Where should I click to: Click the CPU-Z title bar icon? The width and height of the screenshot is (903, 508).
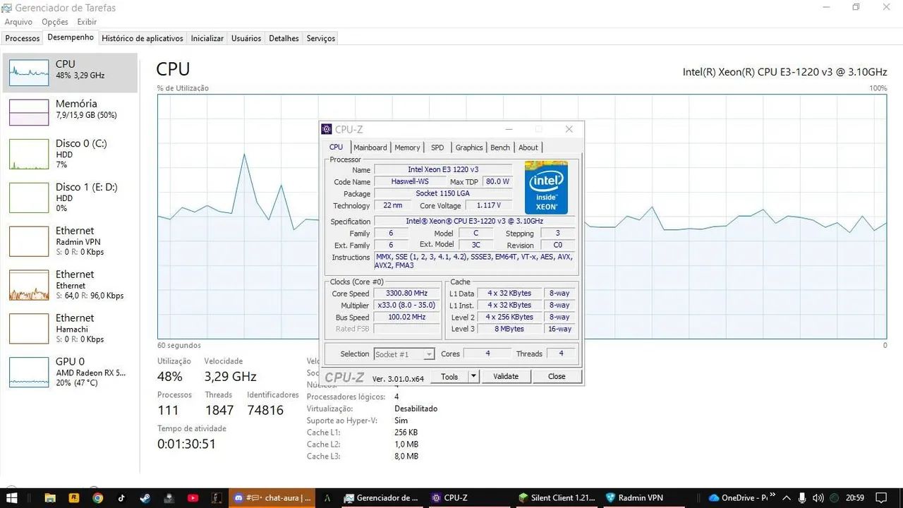point(327,129)
